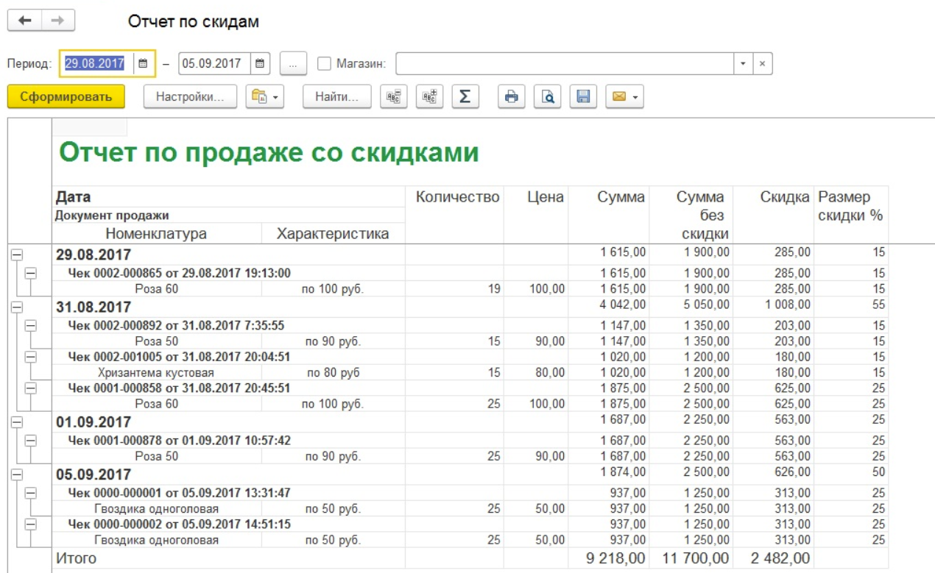Save report using floppy disk icon

(583, 96)
